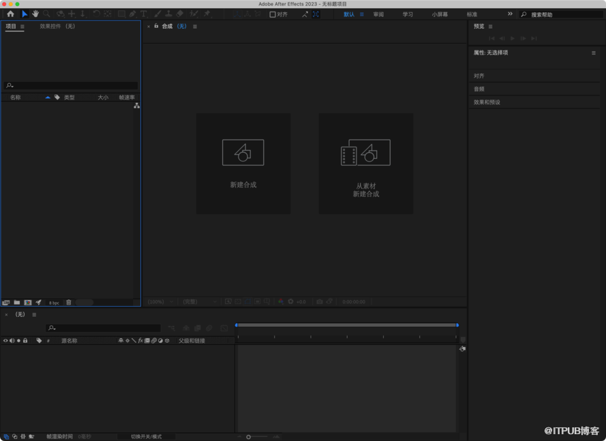Image resolution: width=606 pixels, height=441 pixels.
Task: Click the eye video column header in timeline
Action: point(5,340)
